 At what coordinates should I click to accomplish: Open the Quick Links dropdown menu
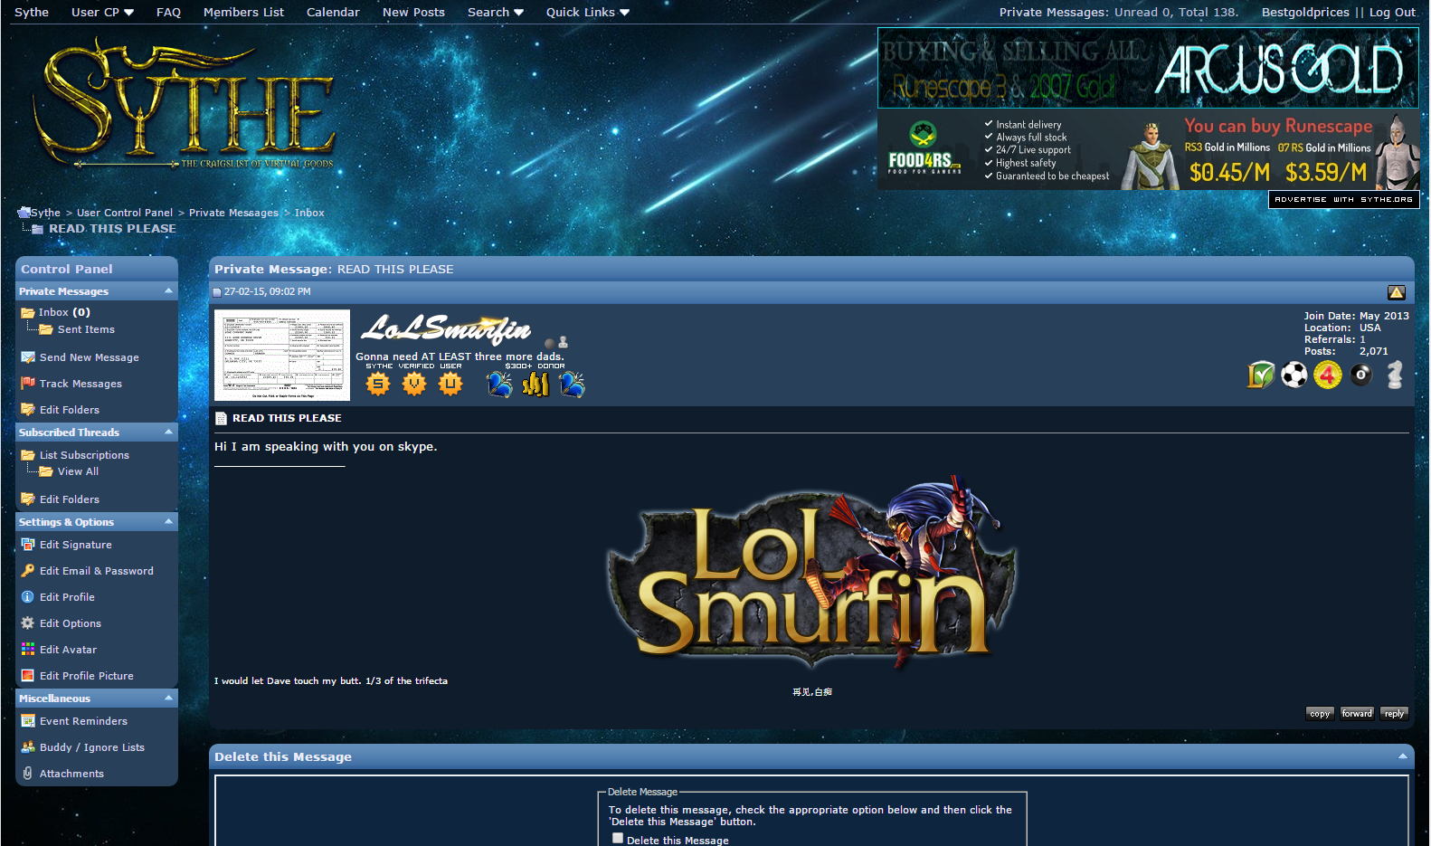tap(587, 12)
